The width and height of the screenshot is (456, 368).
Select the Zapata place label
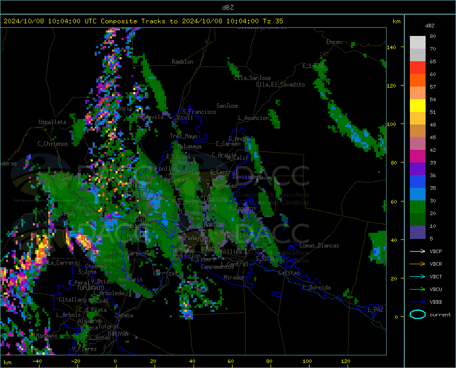tap(124, 315)
